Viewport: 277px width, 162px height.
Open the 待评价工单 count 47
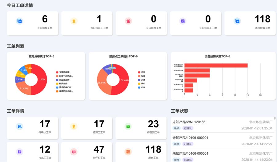(x=99, y=149)
